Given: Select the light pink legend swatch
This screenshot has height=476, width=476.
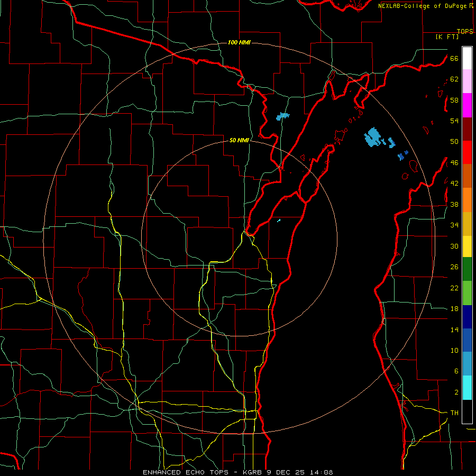Looking at the screenshot, I should (467, 81).
